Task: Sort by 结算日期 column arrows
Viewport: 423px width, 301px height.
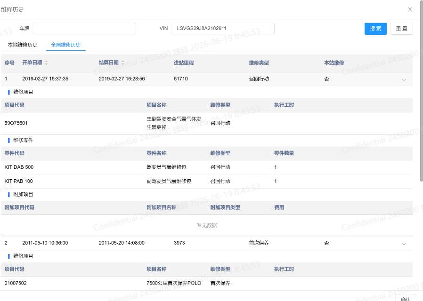Action: pos(123,63)
